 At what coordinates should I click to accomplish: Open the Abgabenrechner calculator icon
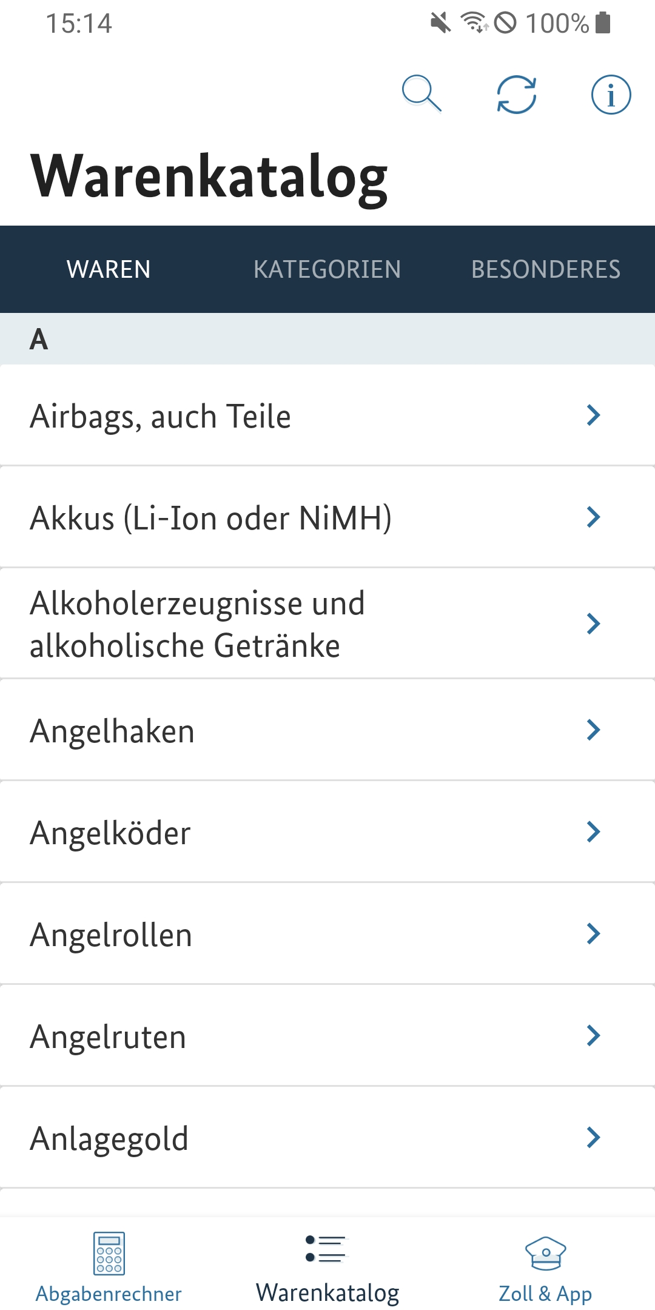coord(109,1253)
